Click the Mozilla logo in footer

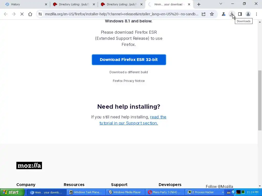[x=29, y=165]
